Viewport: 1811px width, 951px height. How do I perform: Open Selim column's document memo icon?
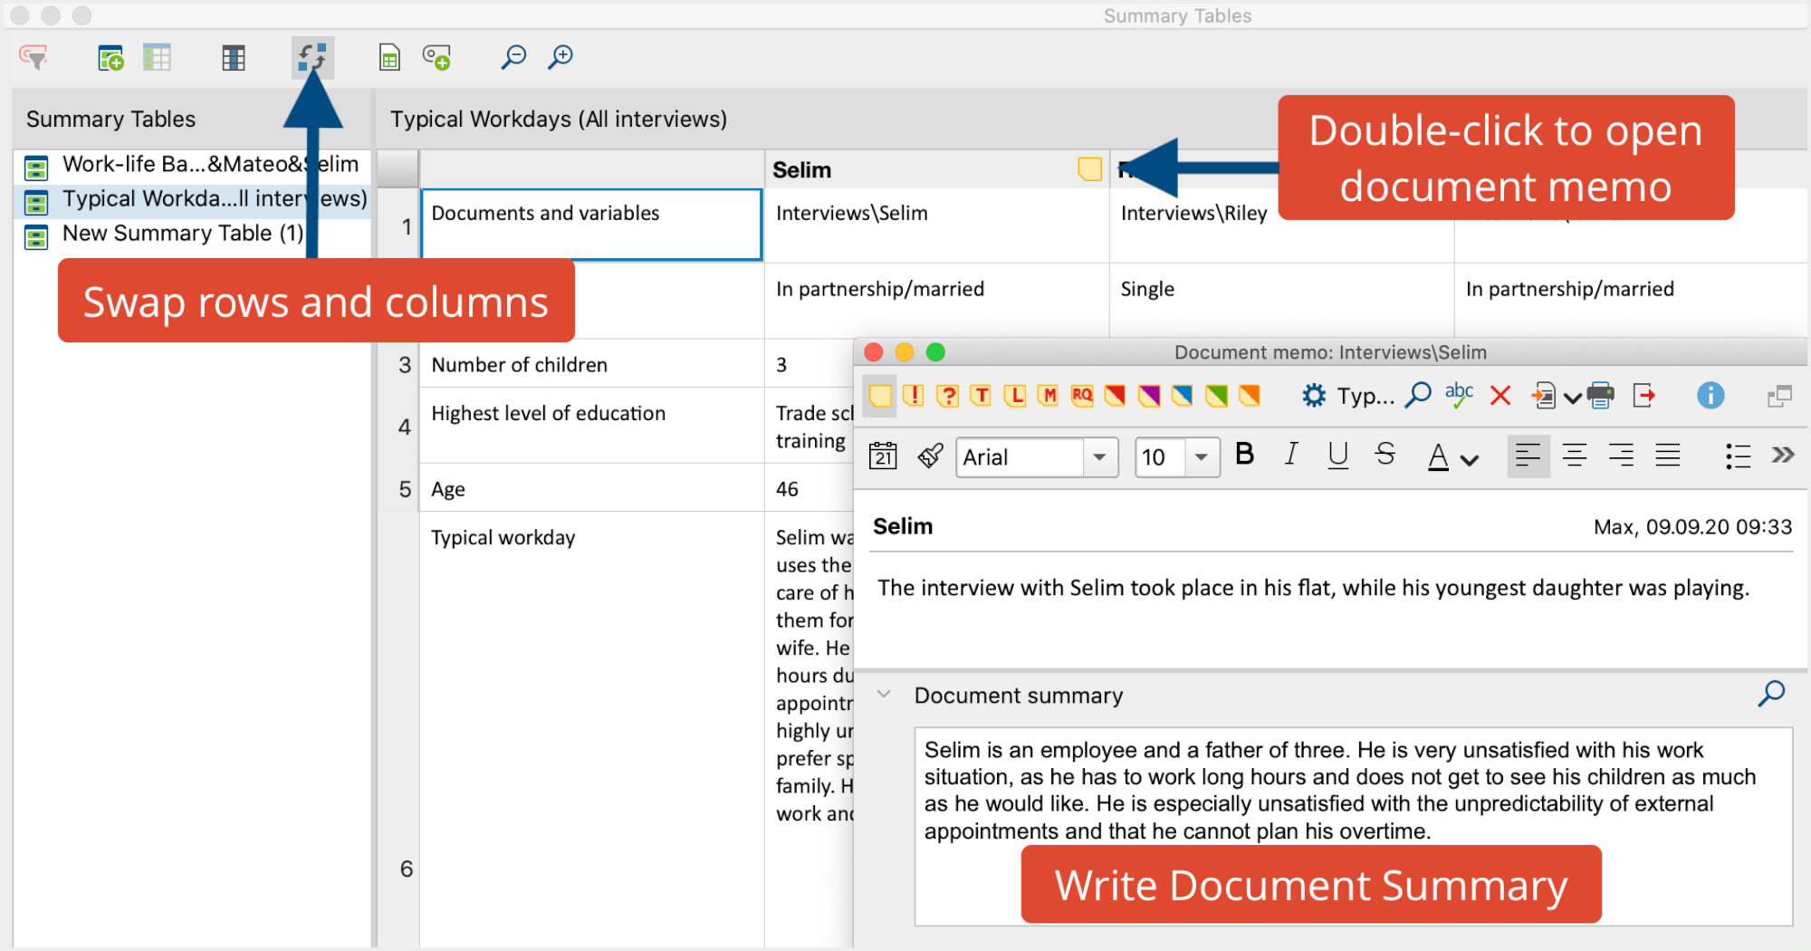click(1090, 169)
